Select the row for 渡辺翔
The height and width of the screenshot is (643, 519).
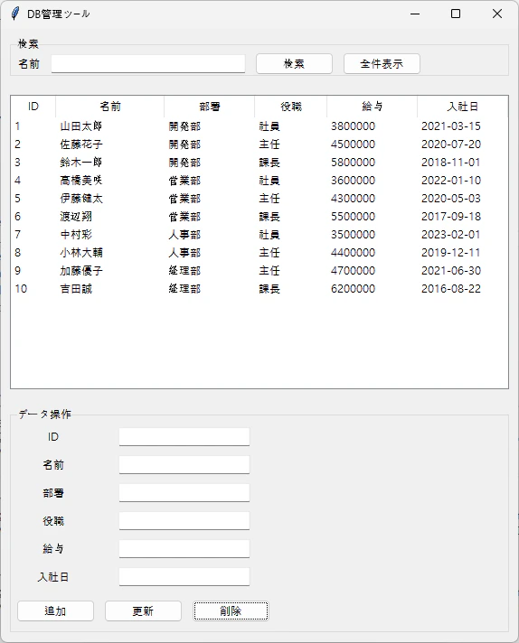[x=259, y=217]
